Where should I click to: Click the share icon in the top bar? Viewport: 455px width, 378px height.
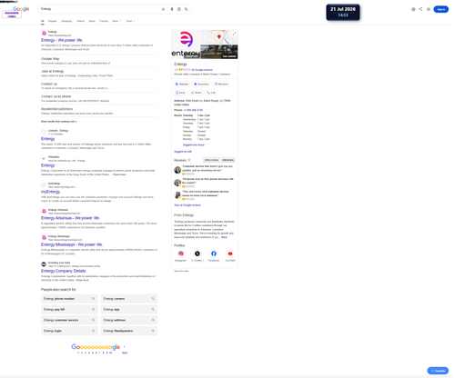[420, 9]
